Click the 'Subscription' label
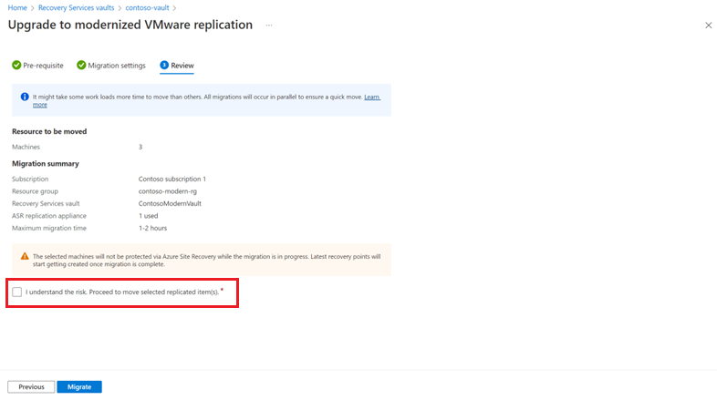 point(30,179)
